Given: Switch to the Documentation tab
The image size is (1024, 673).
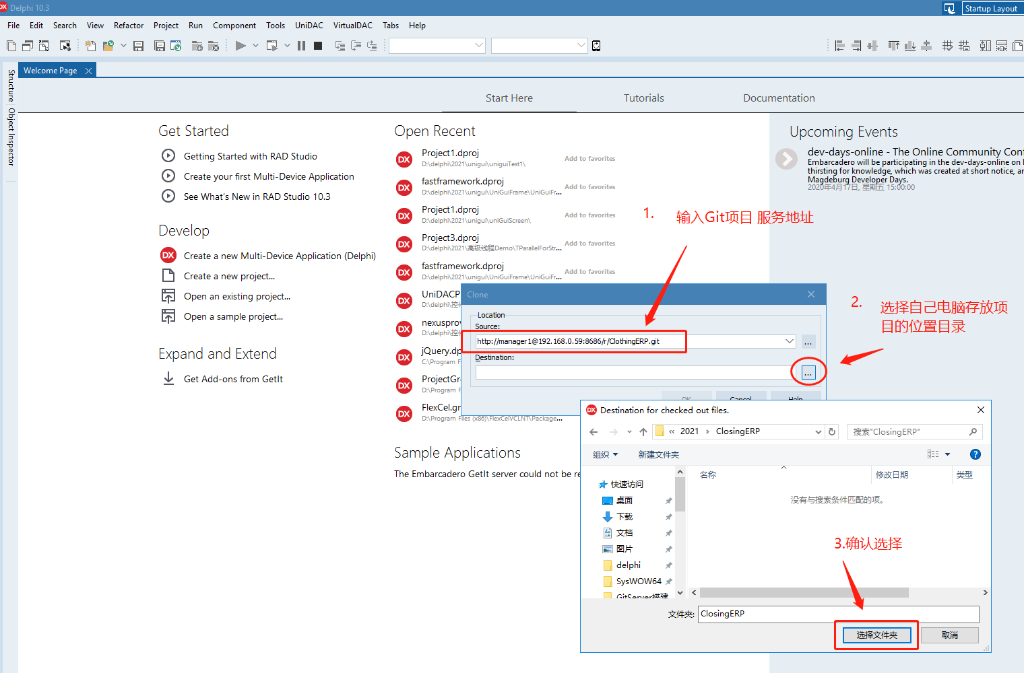Looking at the screenshot, I should (x=779, y=98).
